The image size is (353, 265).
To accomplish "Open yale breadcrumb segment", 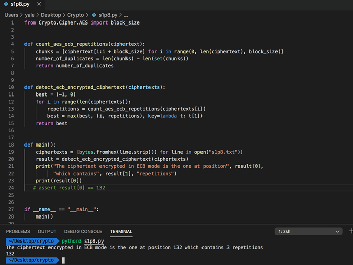I will 30,15.
